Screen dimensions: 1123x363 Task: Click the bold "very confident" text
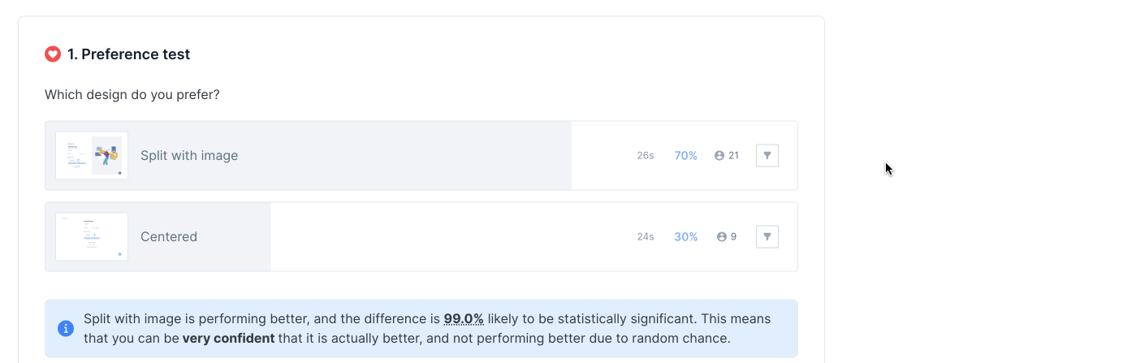228,338
